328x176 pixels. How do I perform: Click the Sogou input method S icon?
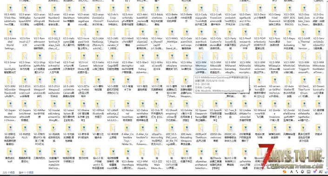(x=284, y=172)
